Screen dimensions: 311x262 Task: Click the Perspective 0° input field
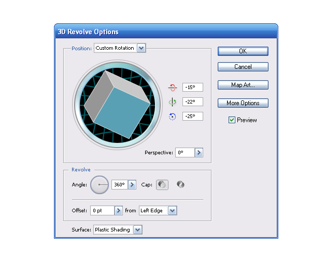click(185, 153)
